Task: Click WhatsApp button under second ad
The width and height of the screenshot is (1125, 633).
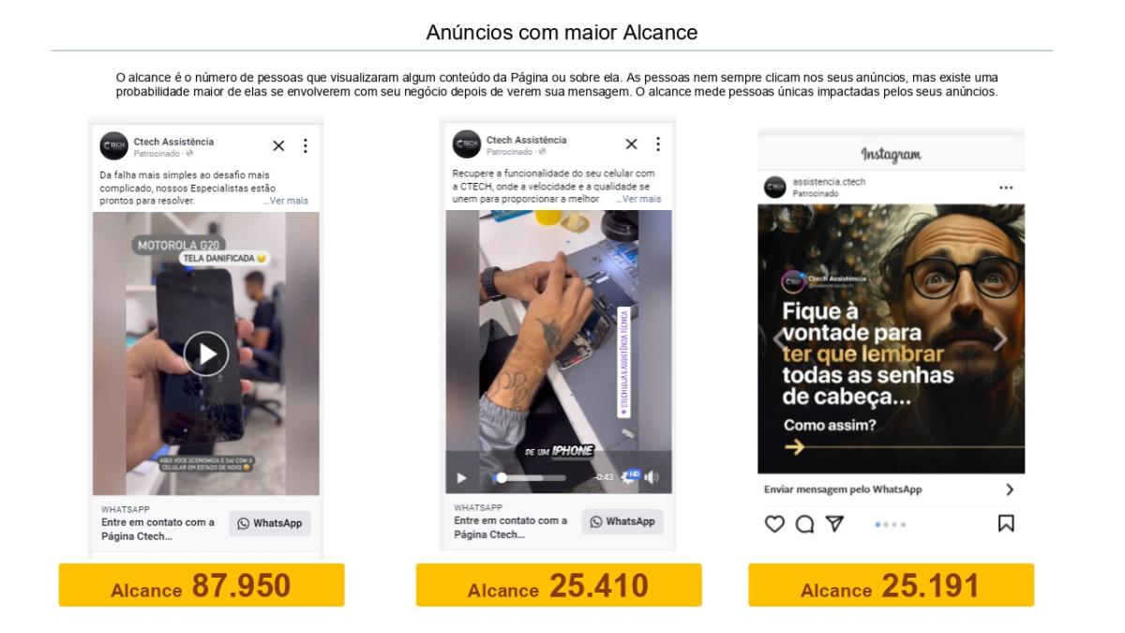Action: 622,521
